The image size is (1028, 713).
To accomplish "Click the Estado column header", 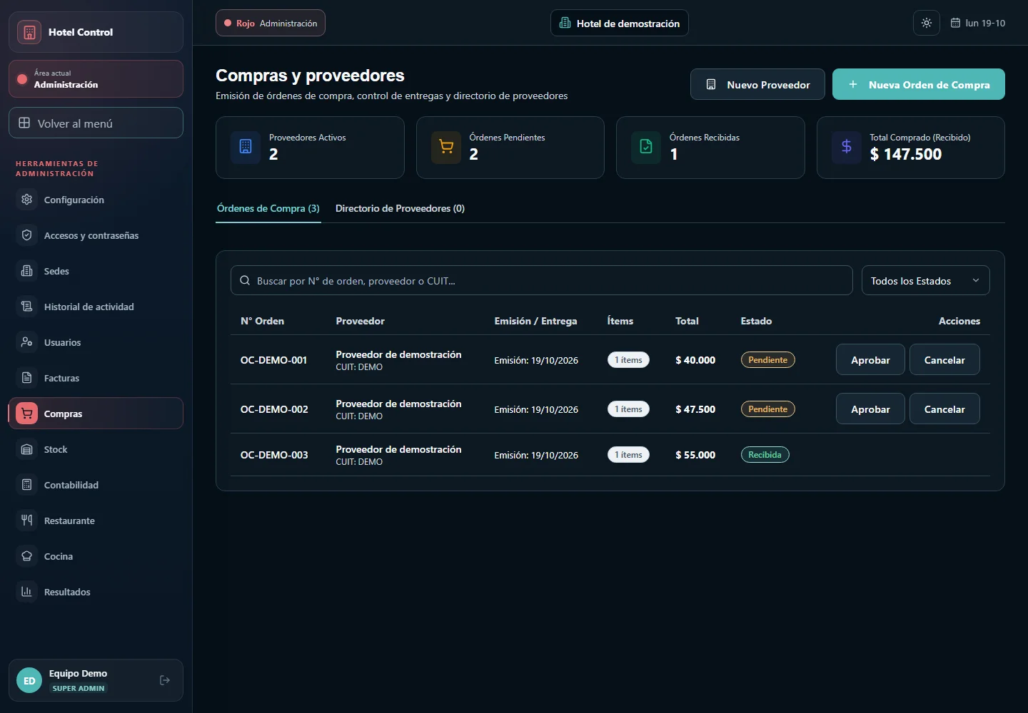I will point(756,321).
